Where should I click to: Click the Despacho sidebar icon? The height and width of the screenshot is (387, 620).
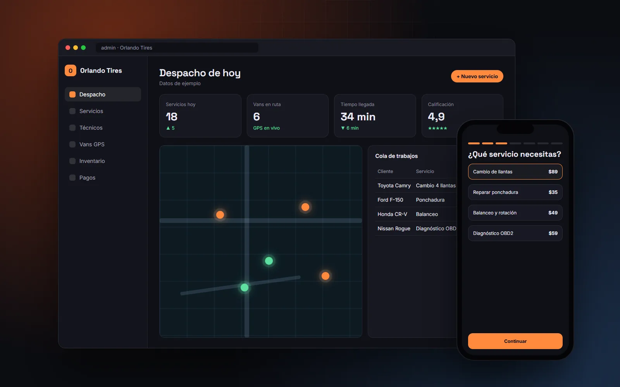pos(72,94)
